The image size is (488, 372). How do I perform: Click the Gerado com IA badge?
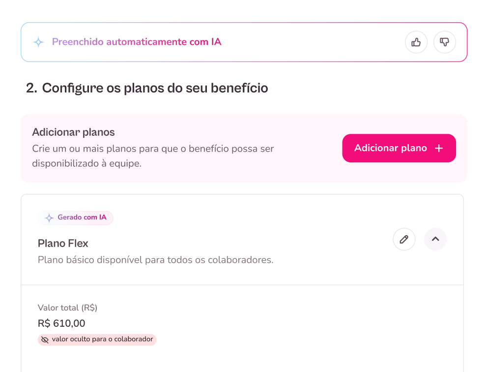(x=76, y=217)
